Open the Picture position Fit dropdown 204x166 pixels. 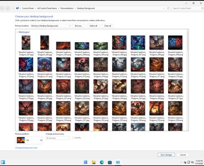click(29, 140)
